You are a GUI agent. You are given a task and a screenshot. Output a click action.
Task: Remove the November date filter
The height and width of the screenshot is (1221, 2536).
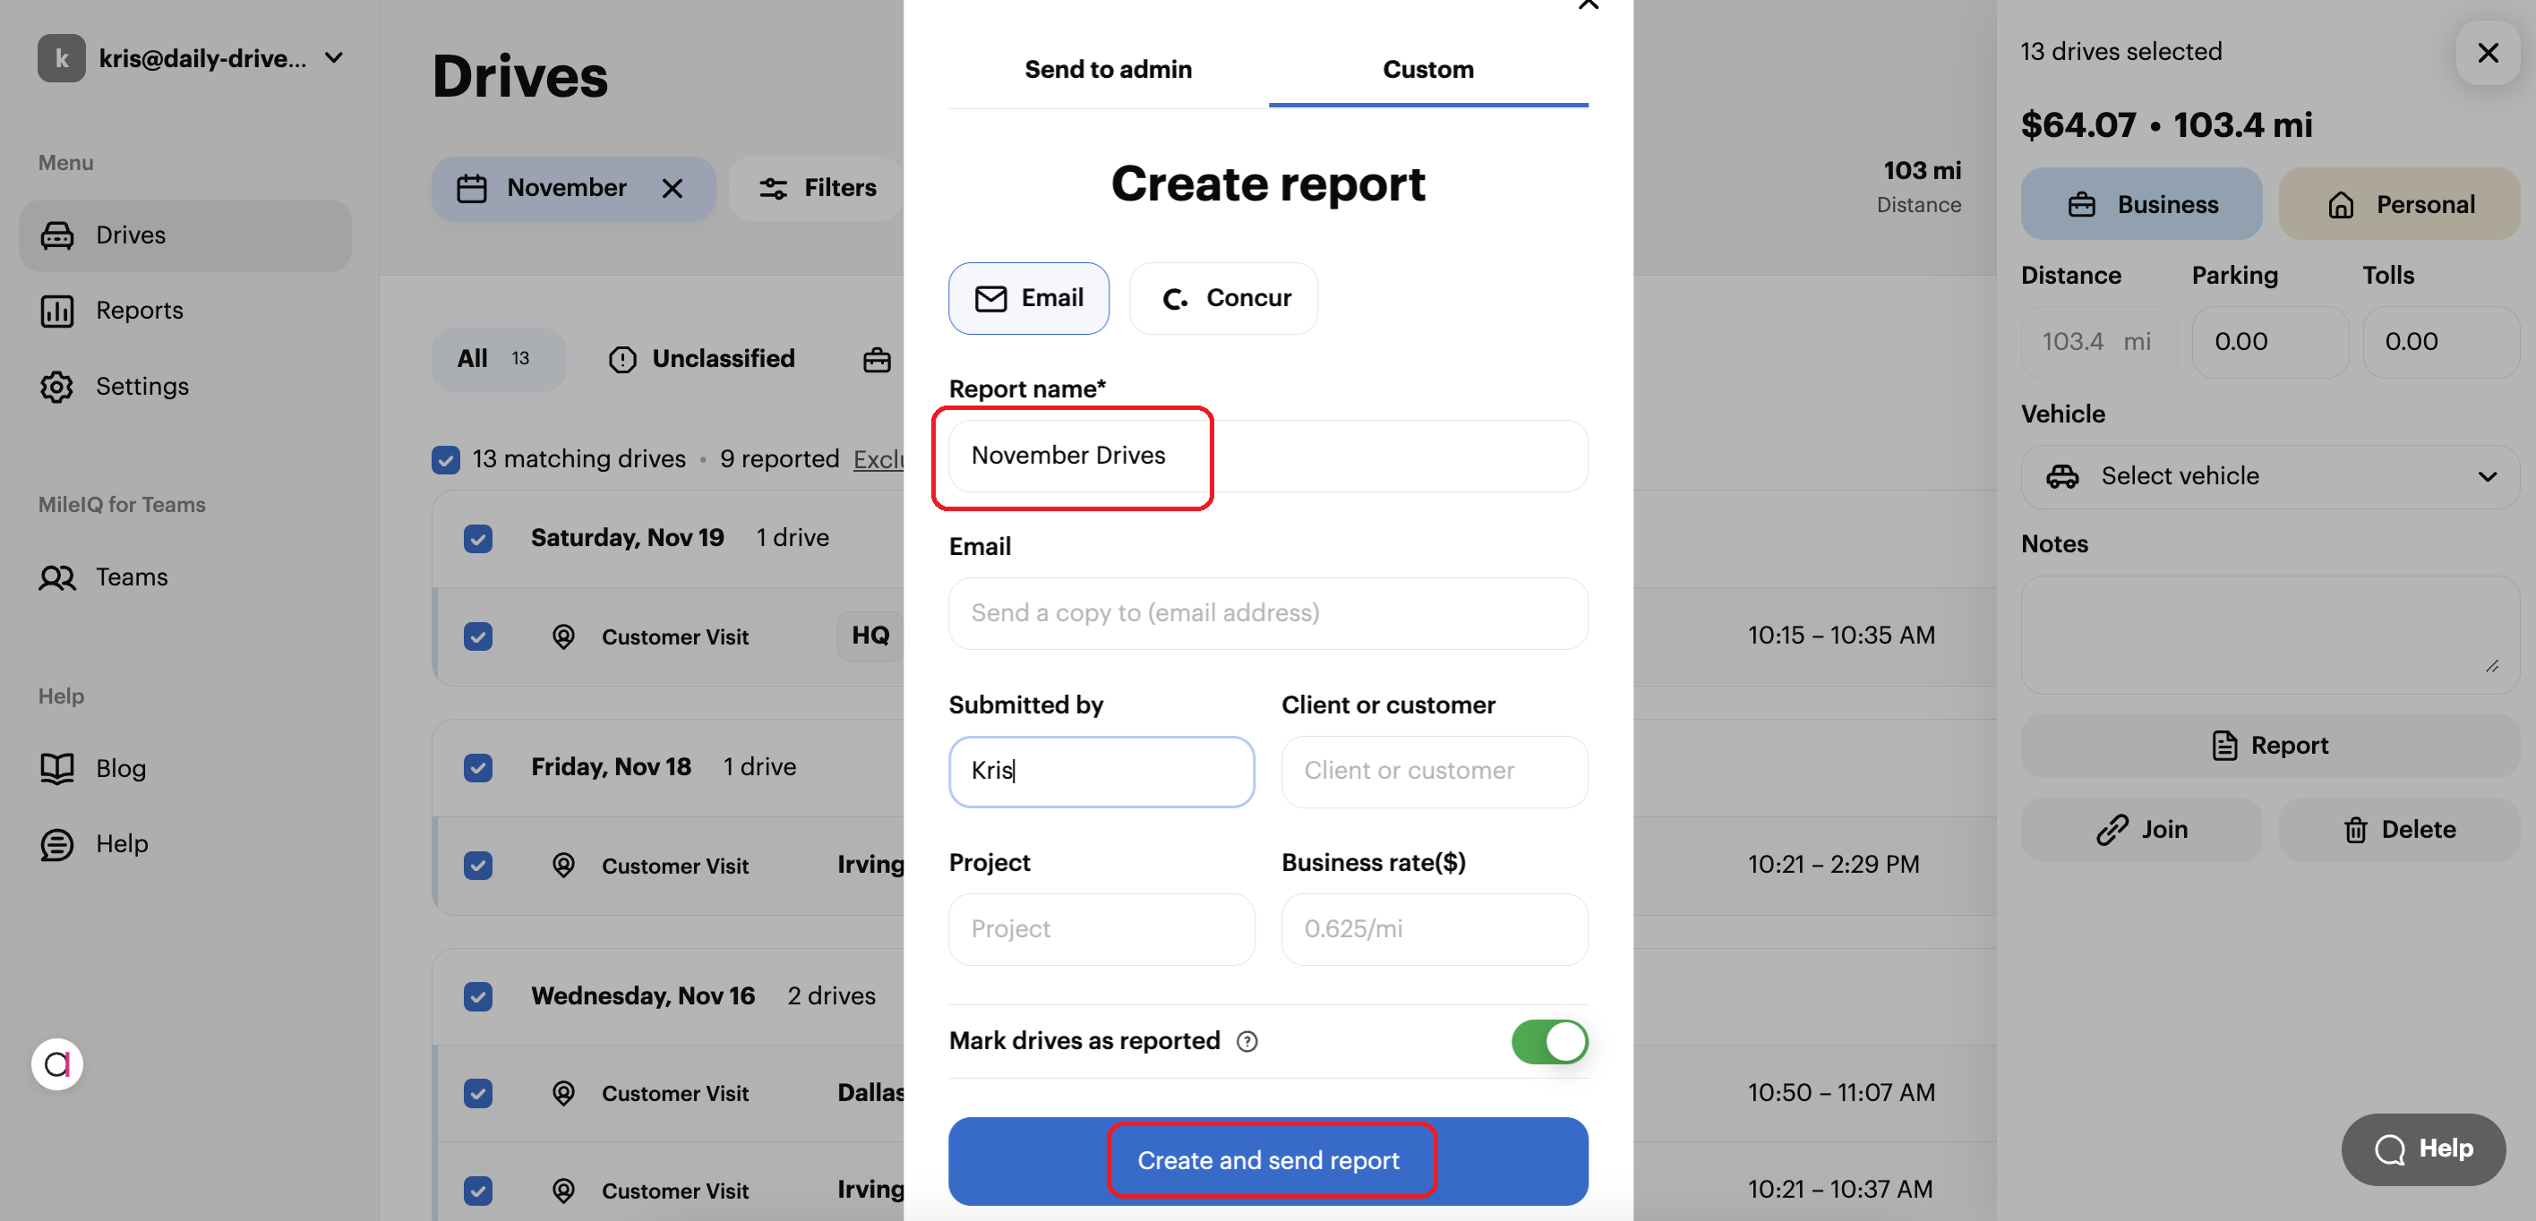pyautogui.click(x=673, y=188)
